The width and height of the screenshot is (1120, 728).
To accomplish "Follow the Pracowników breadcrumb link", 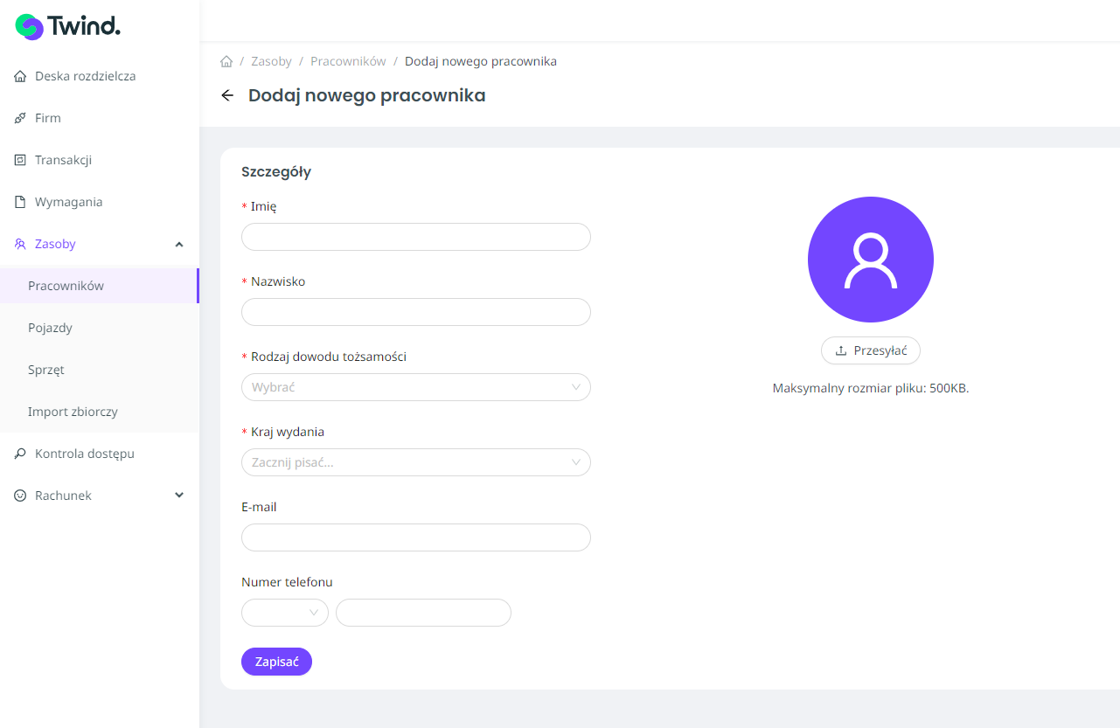I will coord(348,61).
